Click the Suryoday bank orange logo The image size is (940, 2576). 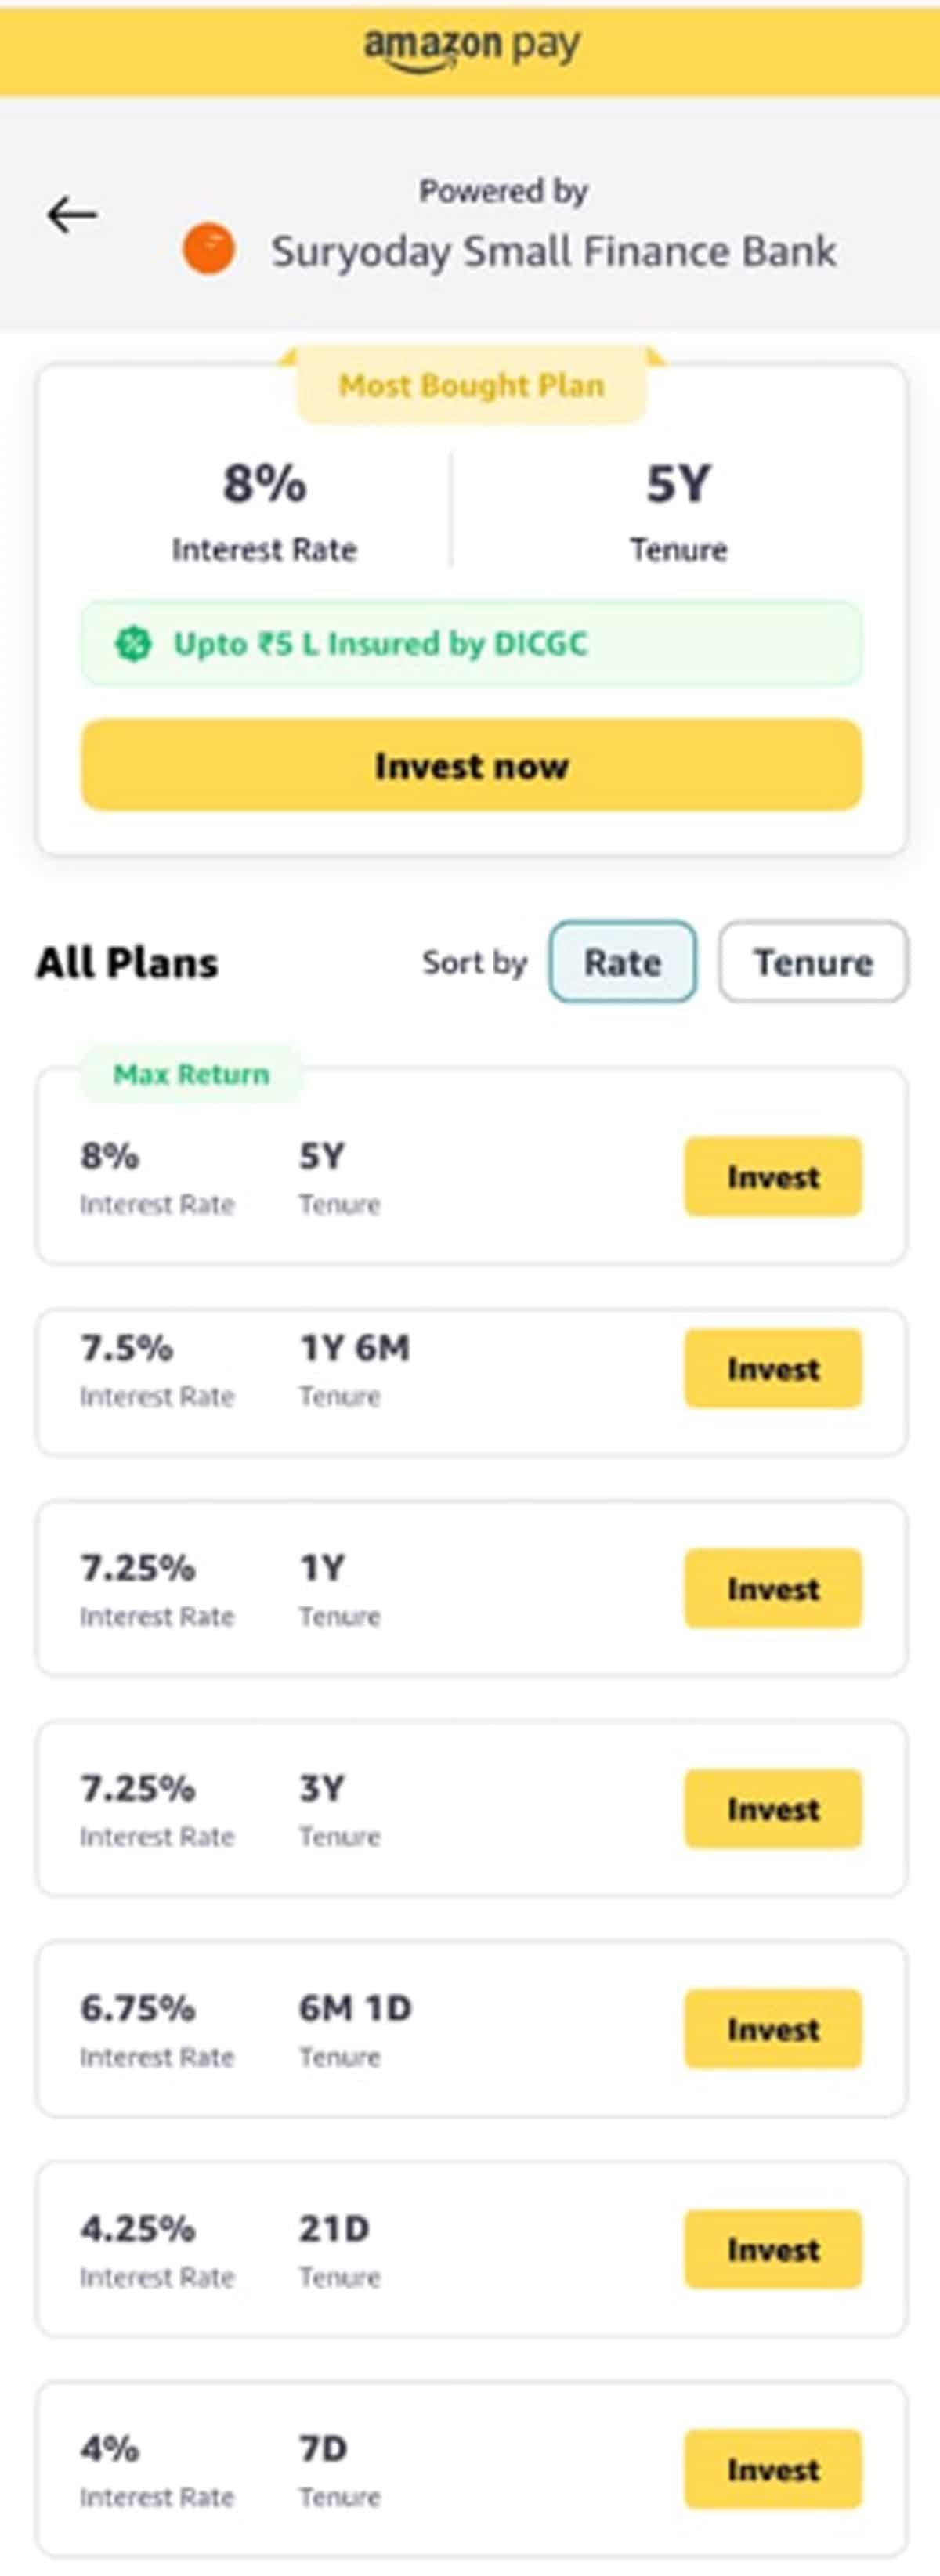click(208, 249)
